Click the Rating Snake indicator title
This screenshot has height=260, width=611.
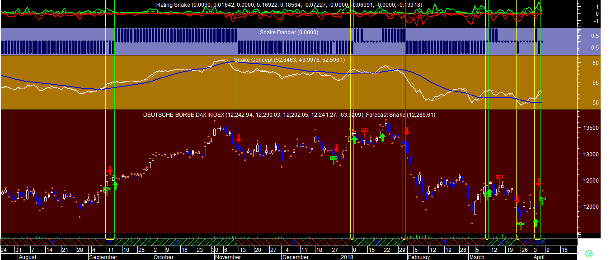pyautogui.click(x=173, y=5)
